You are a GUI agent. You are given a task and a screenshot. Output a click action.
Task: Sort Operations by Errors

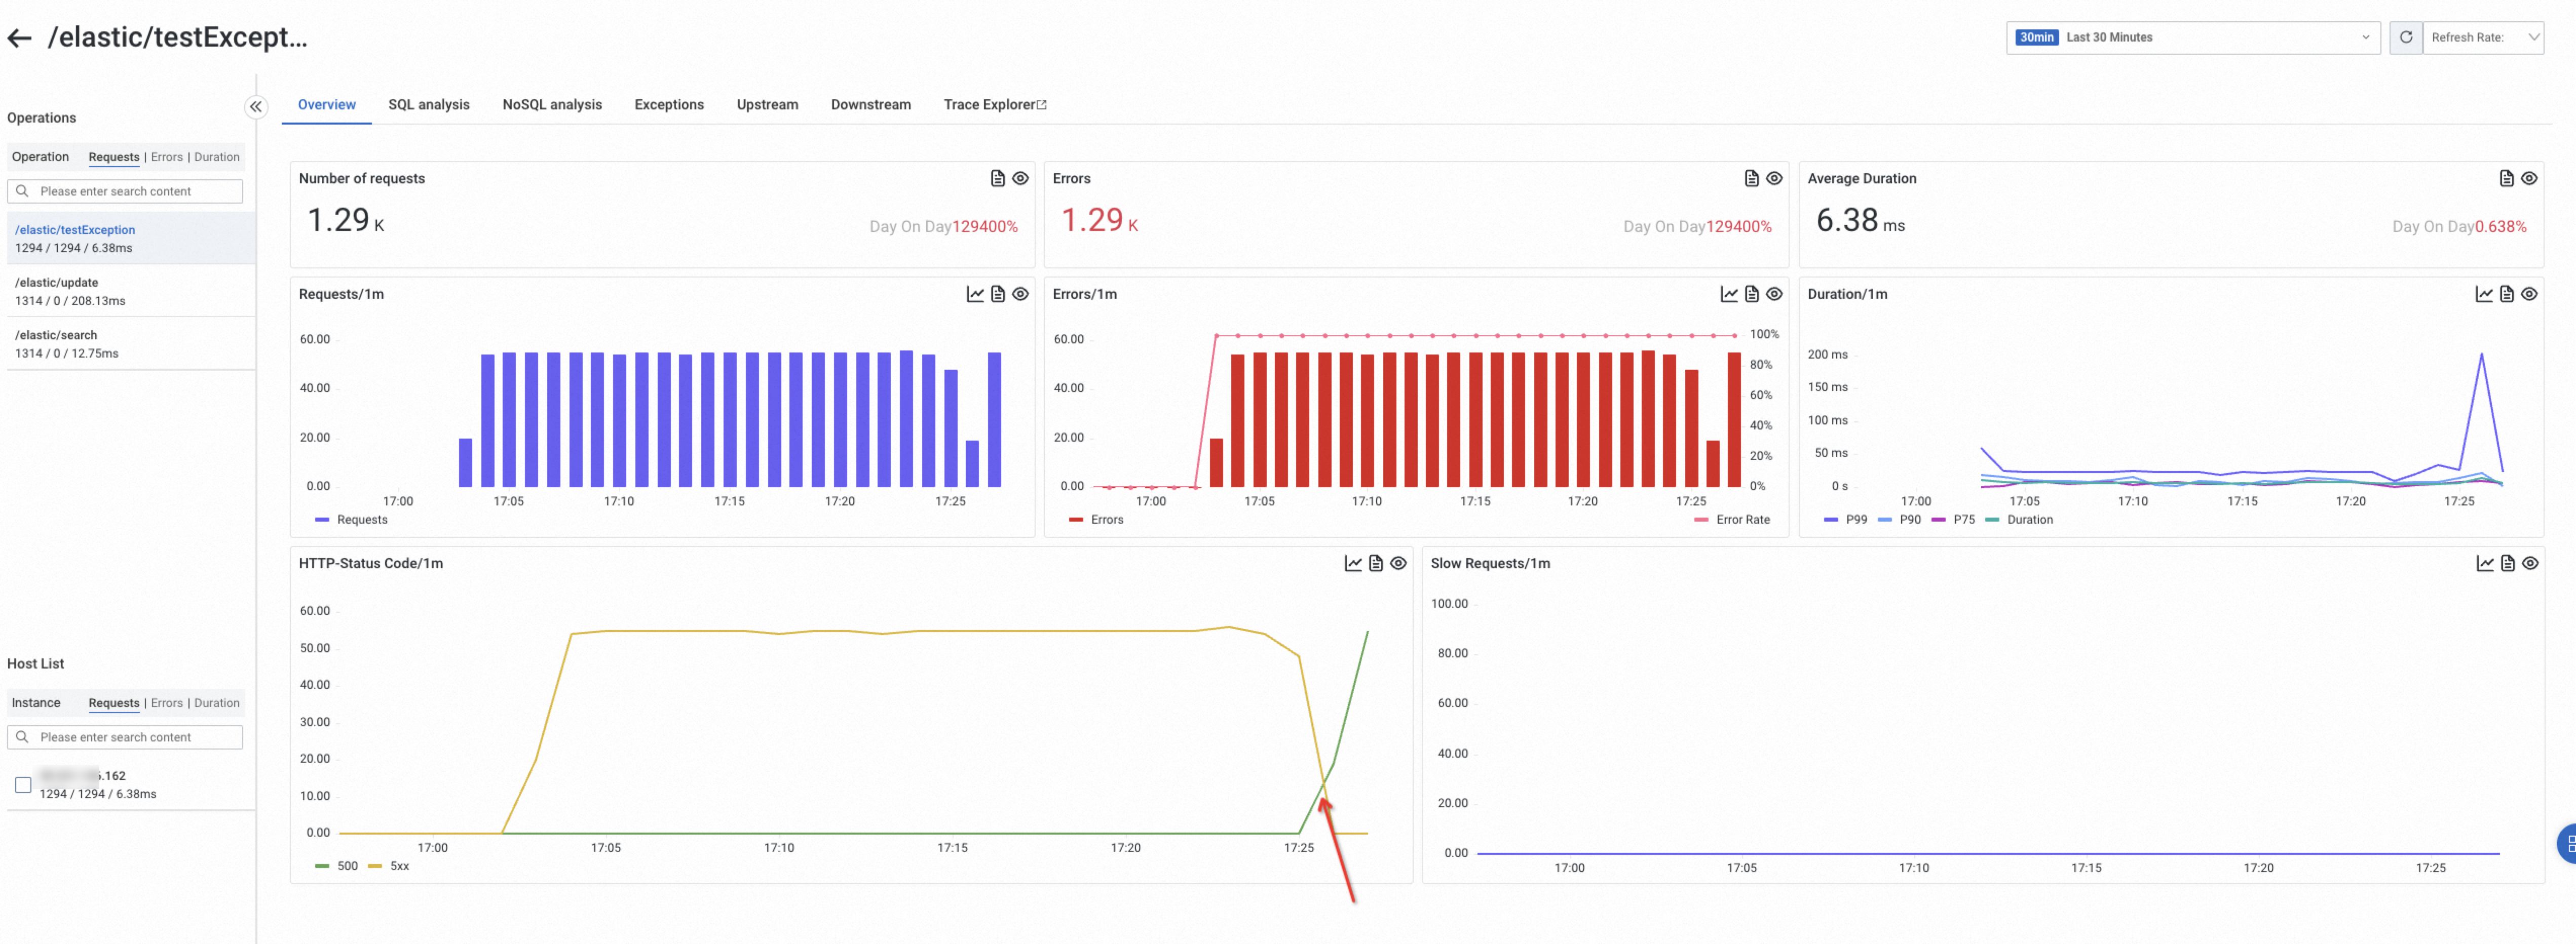pos(167,157)
